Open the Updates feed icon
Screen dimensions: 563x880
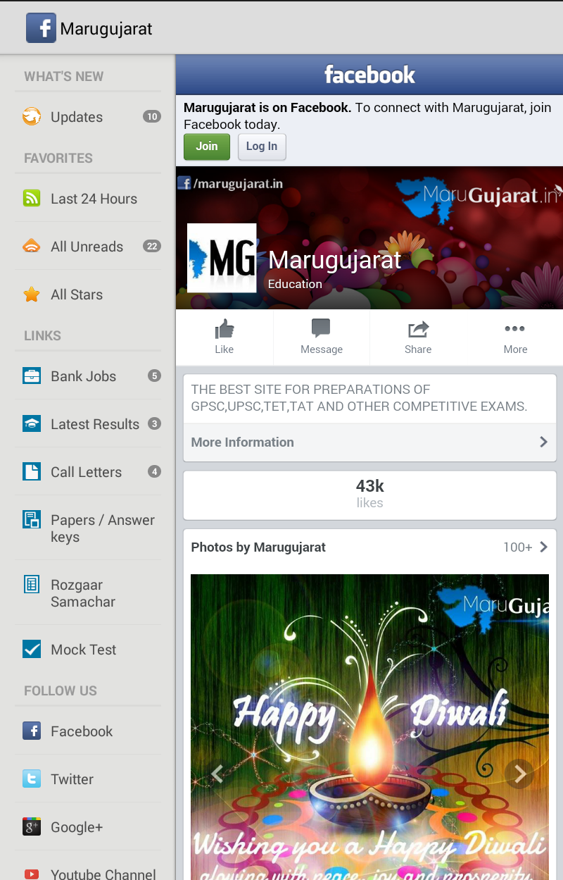[x=32, y=116]
